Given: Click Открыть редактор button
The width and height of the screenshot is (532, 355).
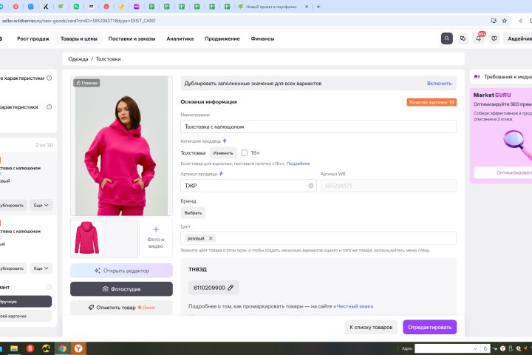Looking at the screenshot, I should tap(121, 271).
